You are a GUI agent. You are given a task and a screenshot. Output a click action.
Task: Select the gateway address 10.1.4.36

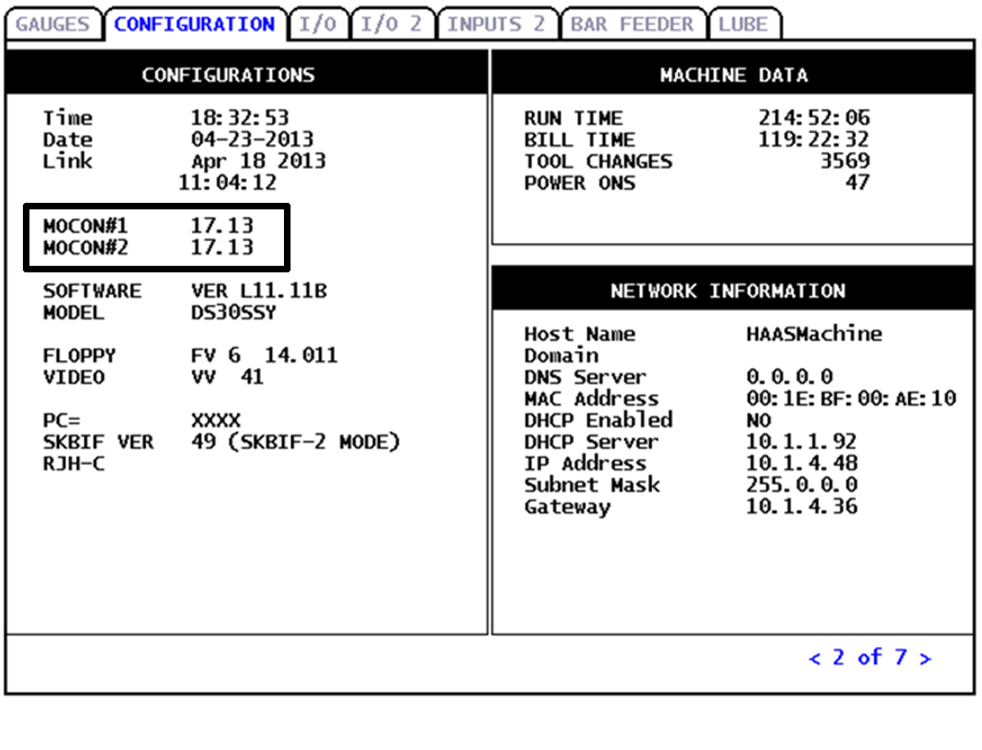coord(802,507)
